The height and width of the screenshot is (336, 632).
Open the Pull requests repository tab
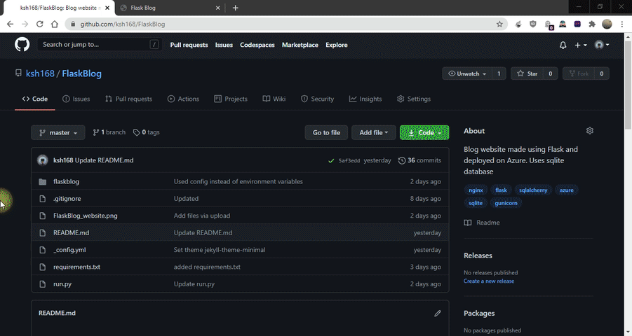tap(128, 99)
